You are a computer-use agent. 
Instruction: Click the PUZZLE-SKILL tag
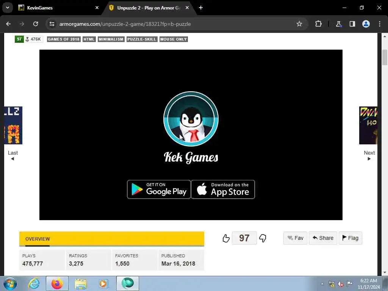142,39
